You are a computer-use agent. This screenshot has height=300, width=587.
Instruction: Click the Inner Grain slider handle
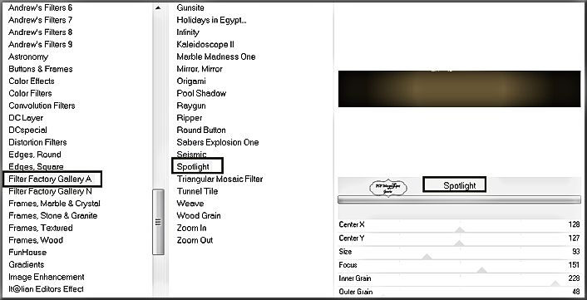pos(555,283)
